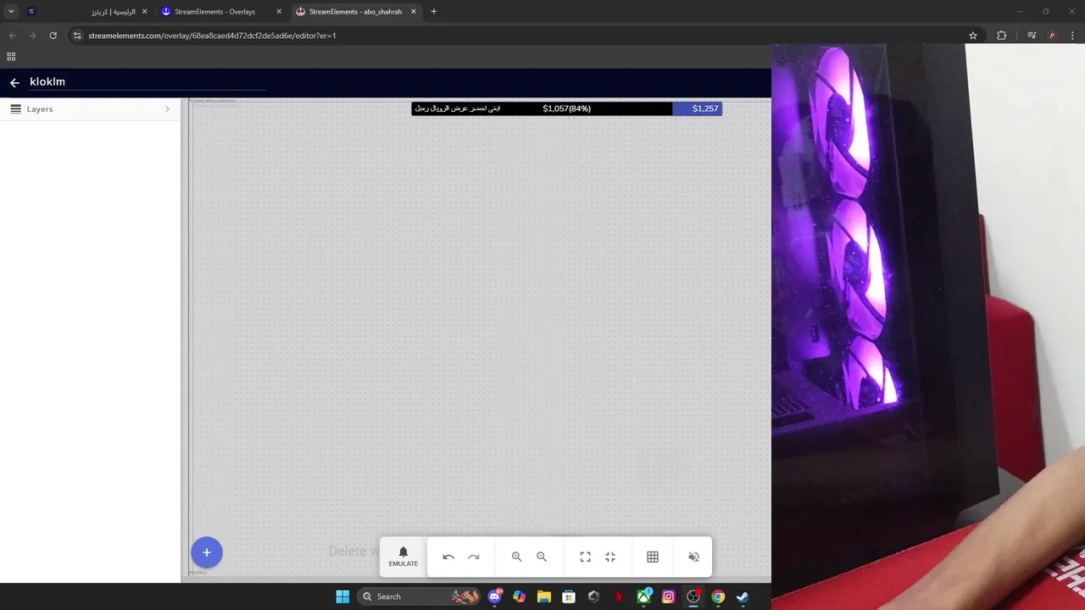This screenshot has width=1085, height=610.
Task: Open OBS Studio from the taskbar
Action: pos(693,596)
